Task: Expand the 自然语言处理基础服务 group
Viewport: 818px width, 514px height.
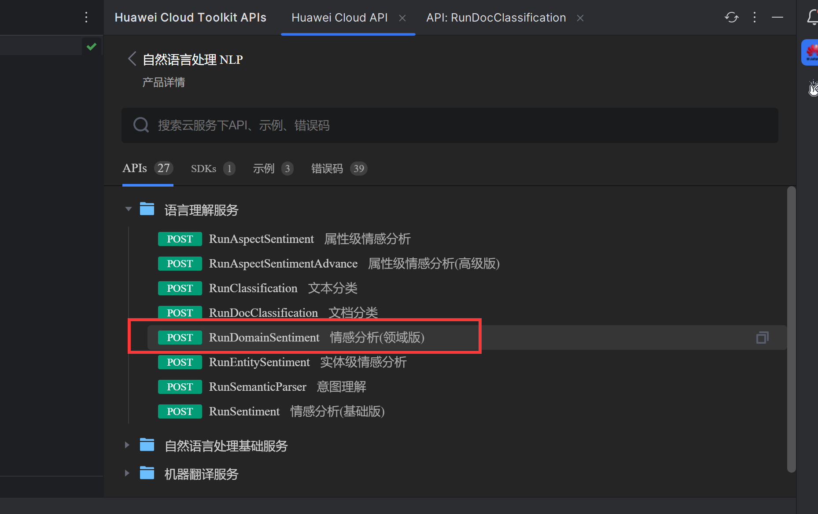Action: tap(127, 445)
